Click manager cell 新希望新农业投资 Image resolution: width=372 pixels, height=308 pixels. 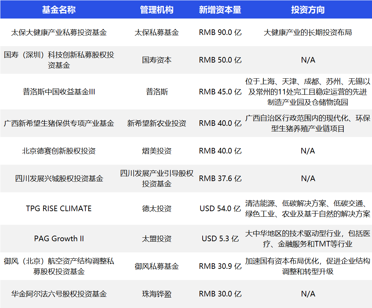(156, 123)
